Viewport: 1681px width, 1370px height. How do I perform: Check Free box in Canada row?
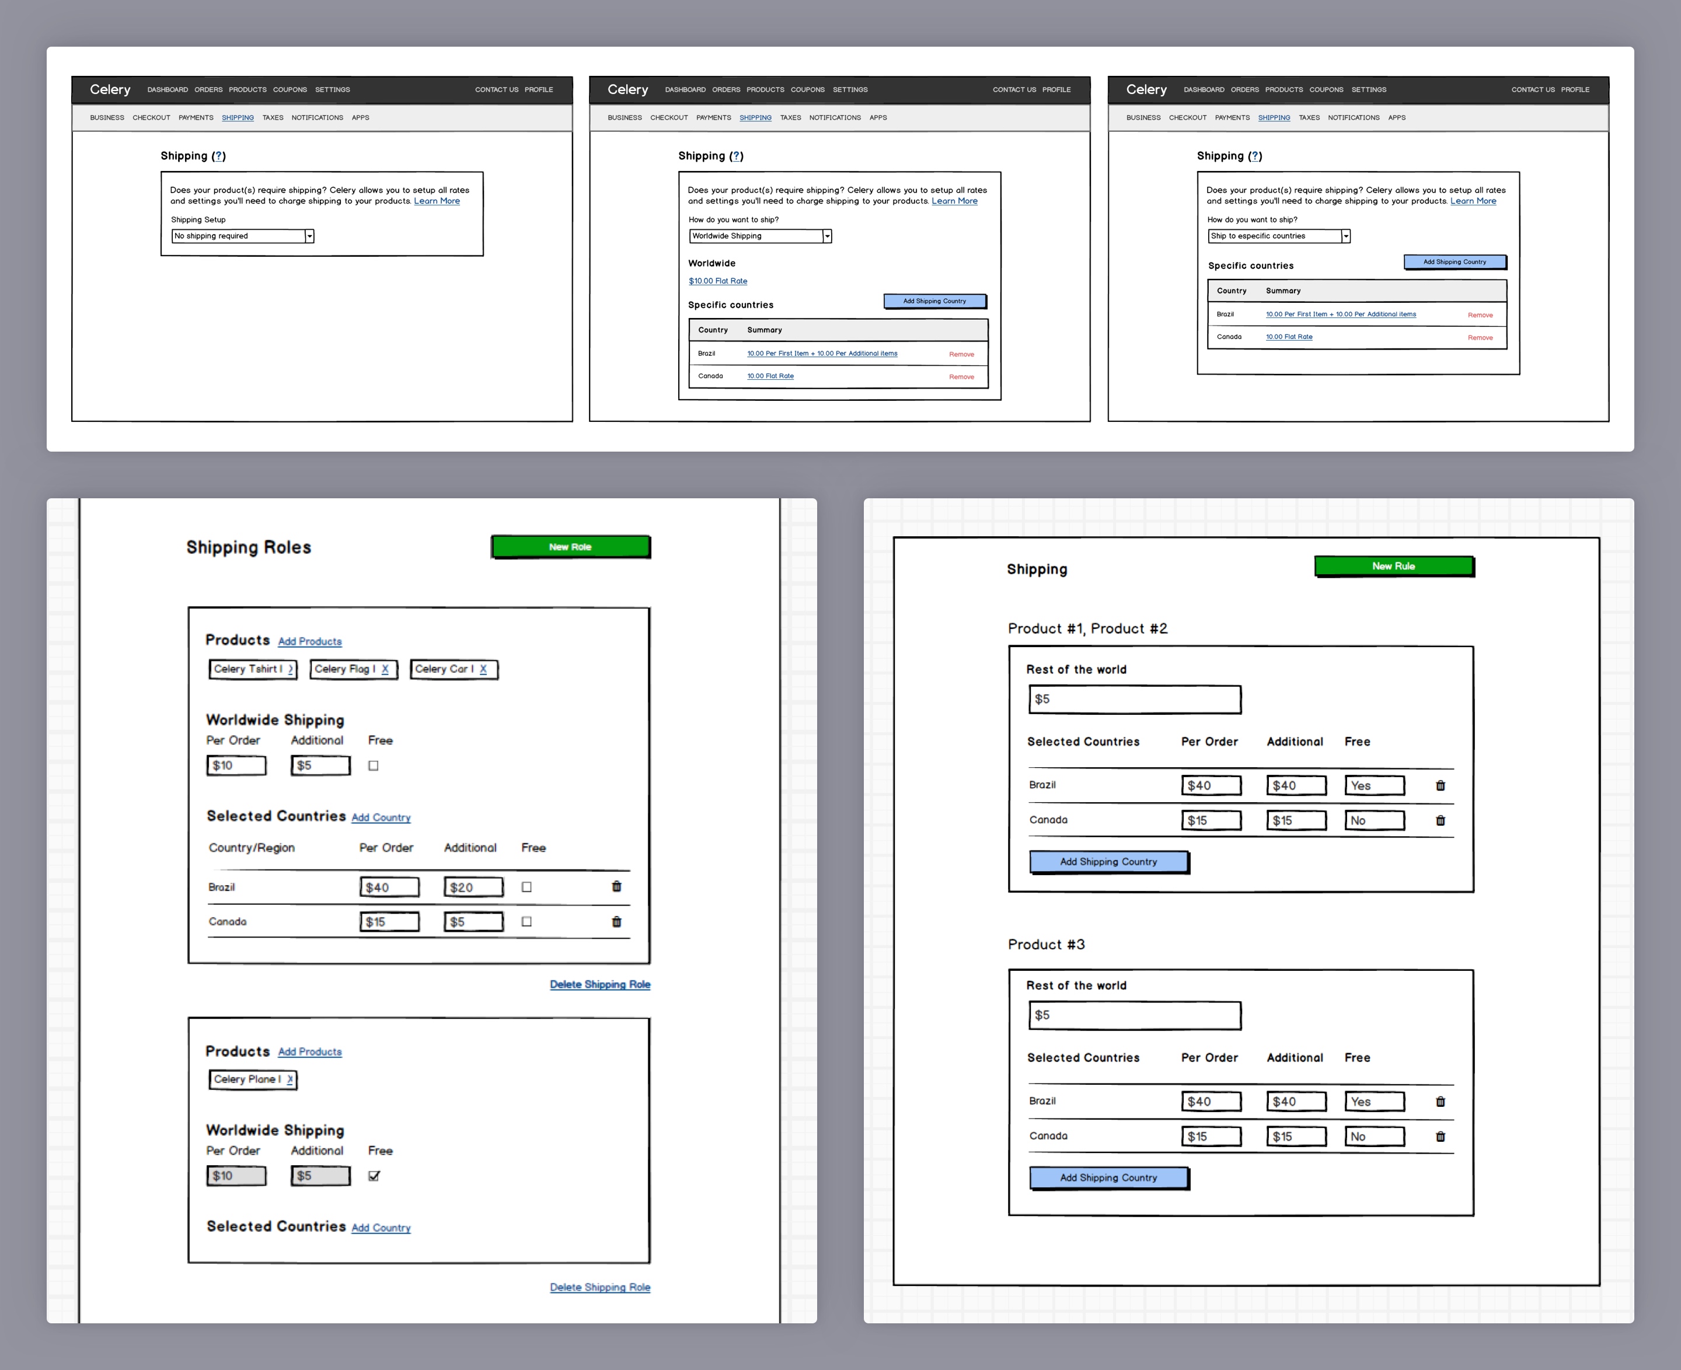(x=526, y=922)
